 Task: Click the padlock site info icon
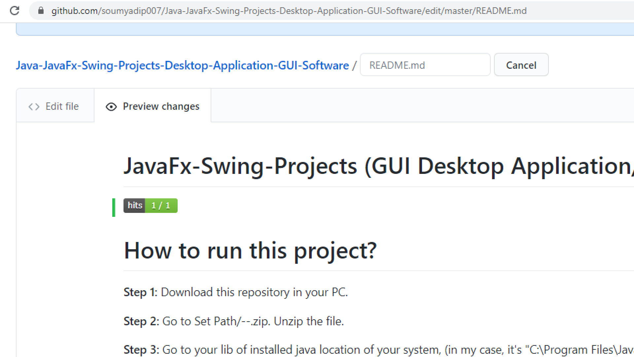pos(41,11)
